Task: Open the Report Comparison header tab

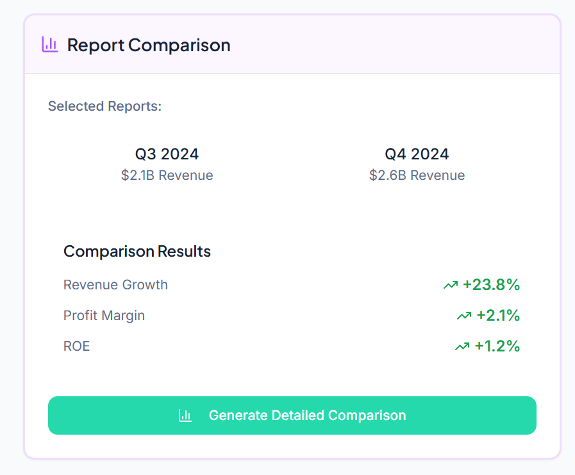Action: tap(148, 45)
